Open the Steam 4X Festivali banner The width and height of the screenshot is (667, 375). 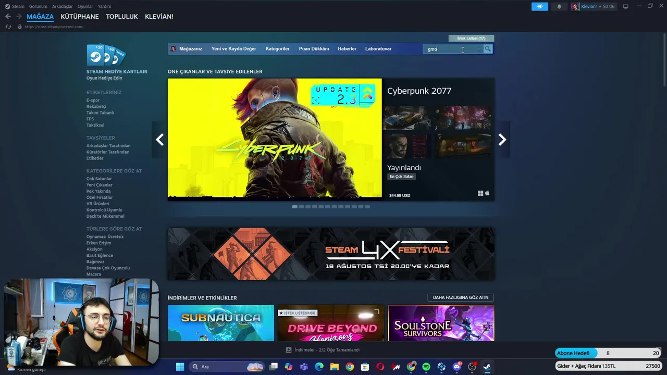331,254
